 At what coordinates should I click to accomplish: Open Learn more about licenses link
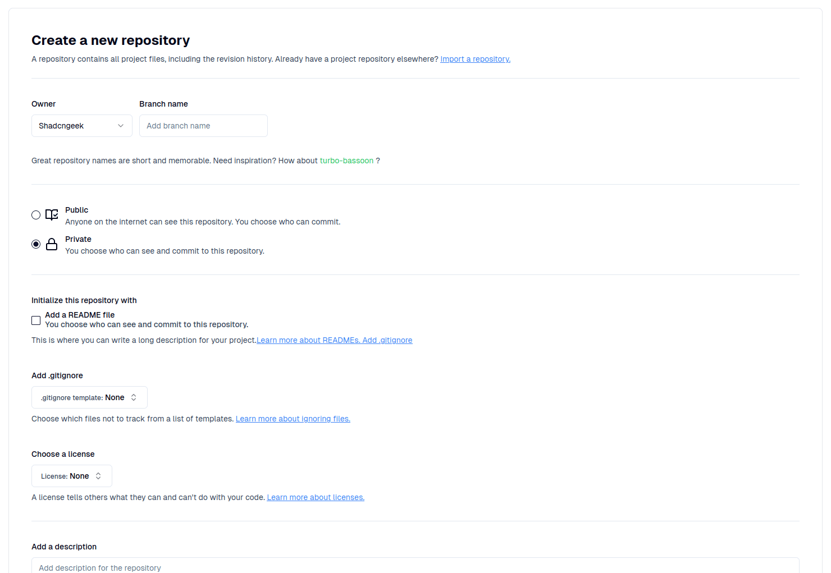tap(316, 497)
